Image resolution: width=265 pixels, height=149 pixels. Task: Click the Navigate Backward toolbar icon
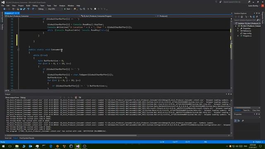pos(4,9)
